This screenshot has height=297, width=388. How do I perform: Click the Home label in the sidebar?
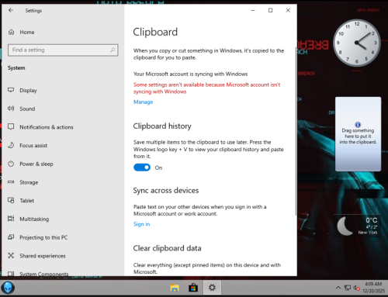pyautogui.click(x=27, y=32)
